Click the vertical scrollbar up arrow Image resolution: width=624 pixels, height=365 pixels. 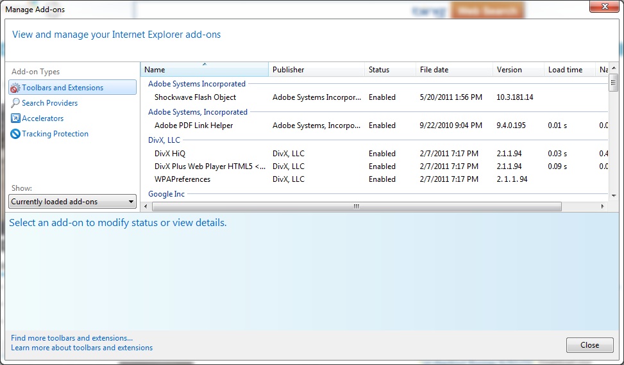click(613, 68)
